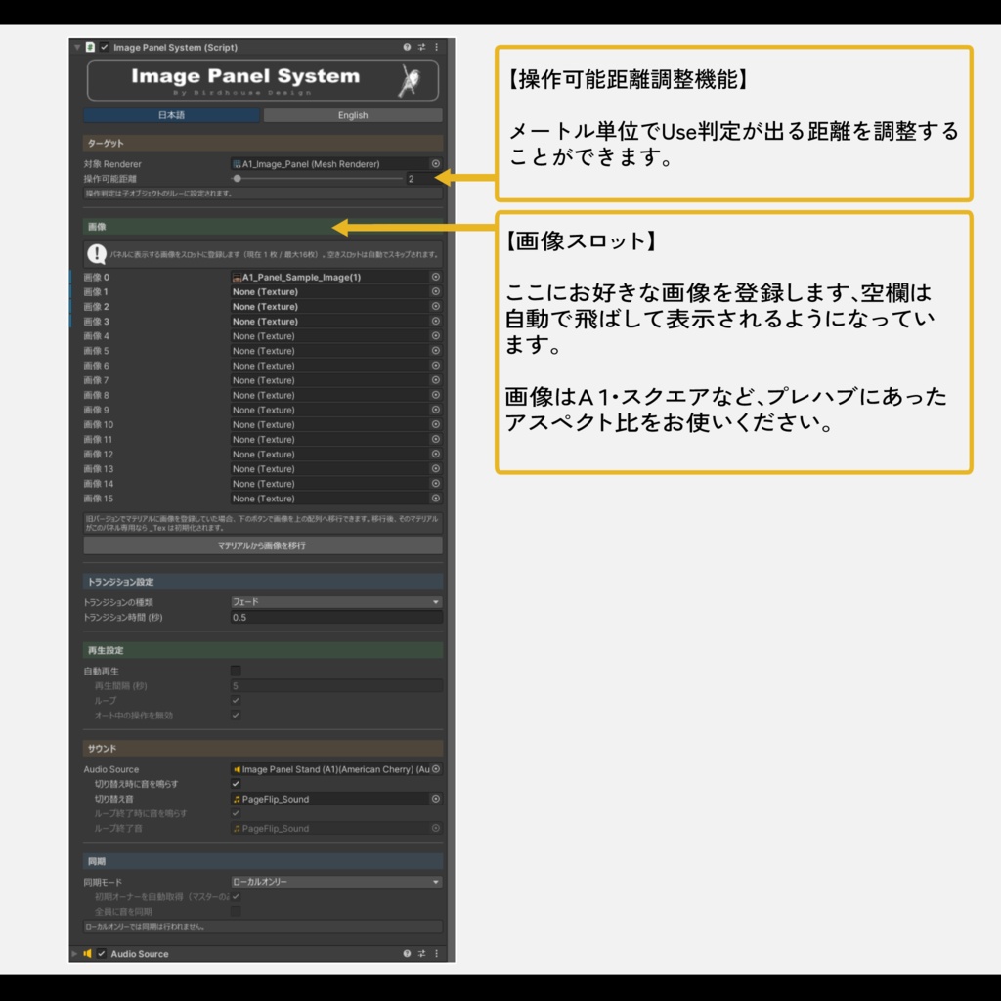Open object picker for 切り替え音 field
Image resolution: width=1001 pixels, height=1001 pixels.
click(x=436, y=799)
